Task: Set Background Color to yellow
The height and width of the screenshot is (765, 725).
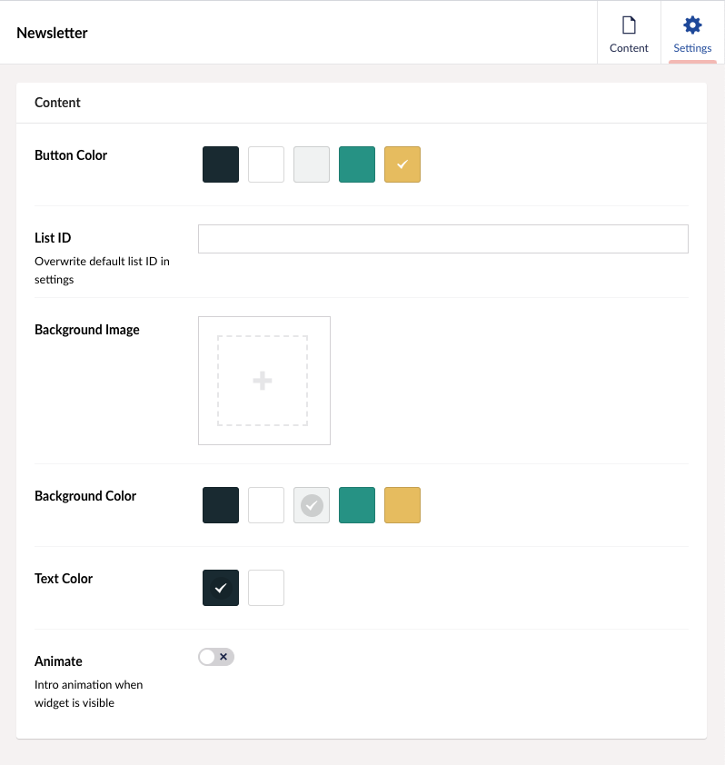Action: [x=402, y=505]
